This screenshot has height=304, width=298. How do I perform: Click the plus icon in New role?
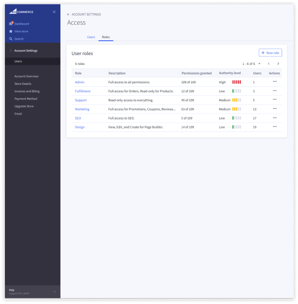point(263,53)
